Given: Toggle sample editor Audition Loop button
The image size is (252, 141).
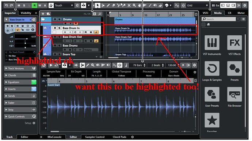Looking at the screenshot, I should tap(56, 65).
